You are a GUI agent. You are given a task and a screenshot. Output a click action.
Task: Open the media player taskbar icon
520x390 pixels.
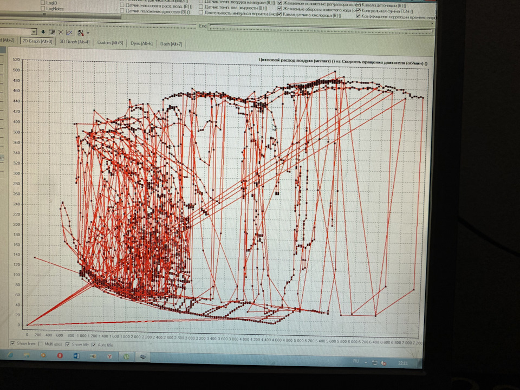point(43,355)
